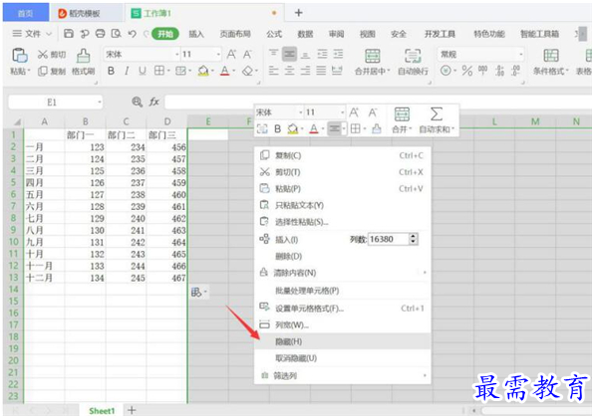This screenshot has height=419, width=596.
Task: Select the Format Painter (格式刷) icon
Action: click(x=84, y=56)
